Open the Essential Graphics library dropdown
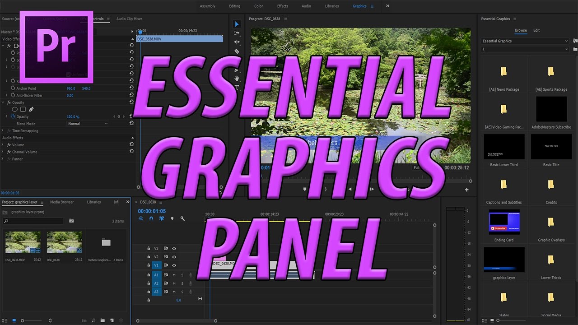The image size is (578, 325). pyautogui.click(x=525, y=41)
